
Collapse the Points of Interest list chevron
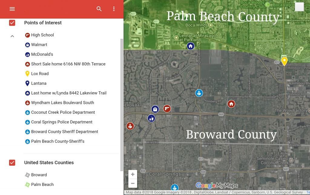12,36
